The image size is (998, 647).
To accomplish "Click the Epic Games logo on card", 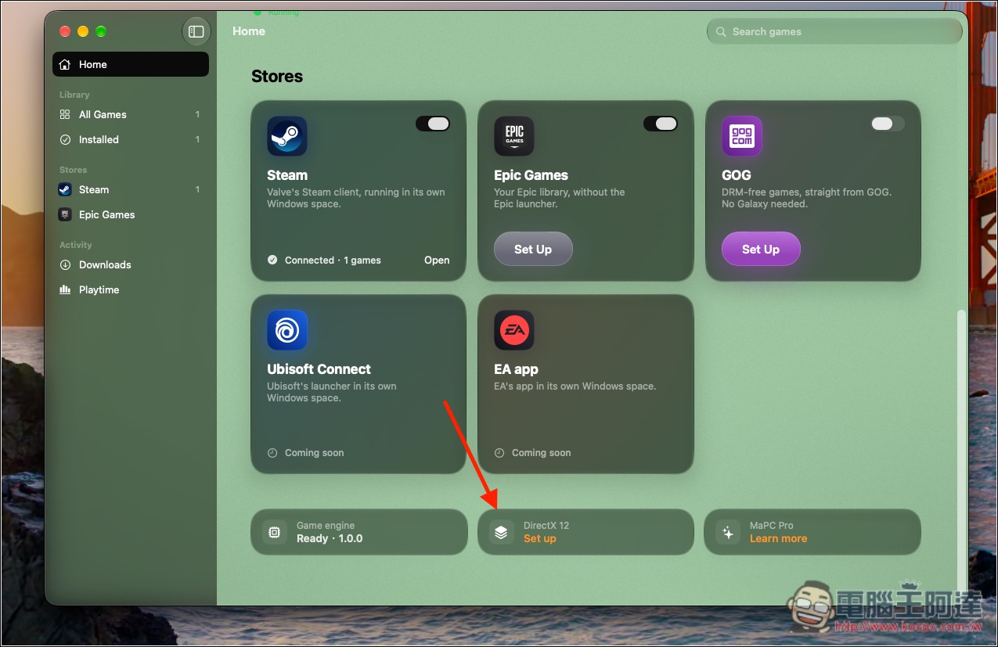I will click(514, 136).
